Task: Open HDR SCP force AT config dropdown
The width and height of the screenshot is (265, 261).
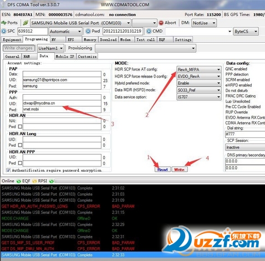Action: (x=199, y=70)
